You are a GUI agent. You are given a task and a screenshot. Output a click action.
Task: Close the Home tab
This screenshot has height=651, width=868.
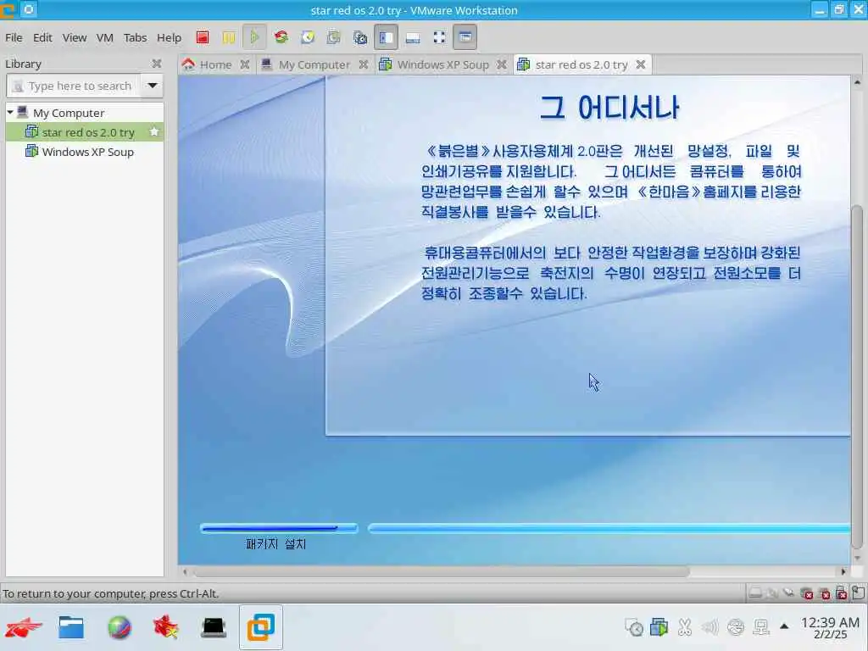[245, 64]
